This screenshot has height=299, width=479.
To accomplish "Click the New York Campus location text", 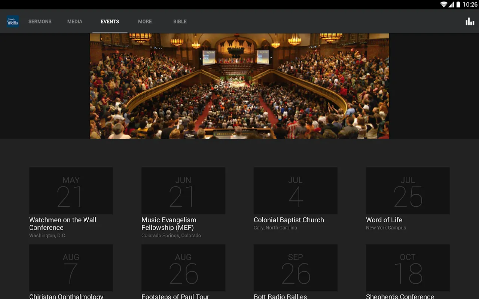I will [x=386, y=228].
